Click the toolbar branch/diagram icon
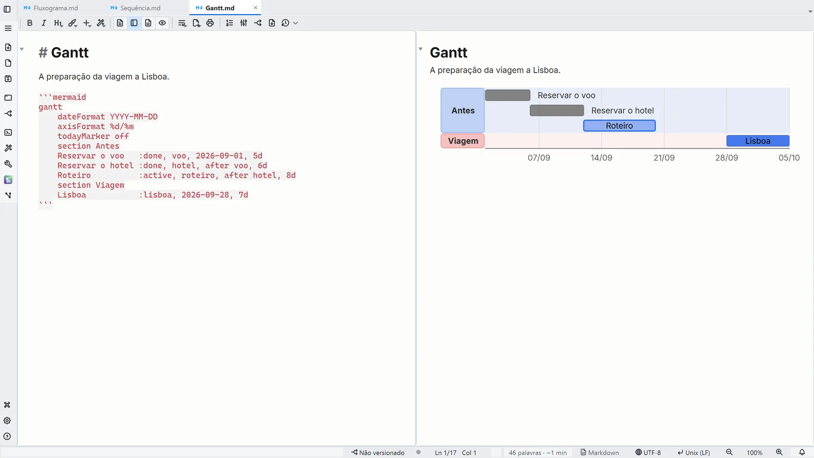The image size is (814, 458). tap(258, 23)
